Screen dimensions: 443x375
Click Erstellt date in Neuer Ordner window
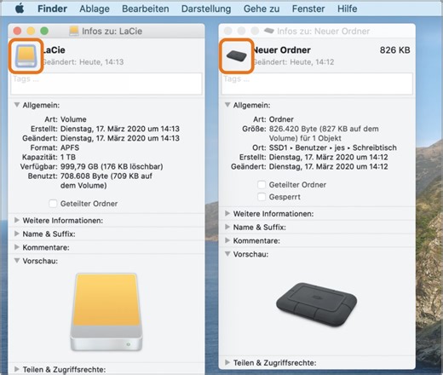pyautogui.click(x=328, y=157)
